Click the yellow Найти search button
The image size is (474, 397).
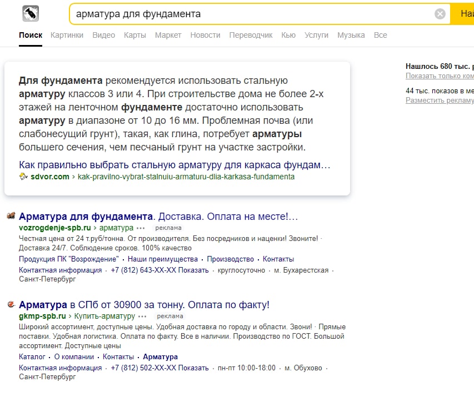[x=462, y=14]
